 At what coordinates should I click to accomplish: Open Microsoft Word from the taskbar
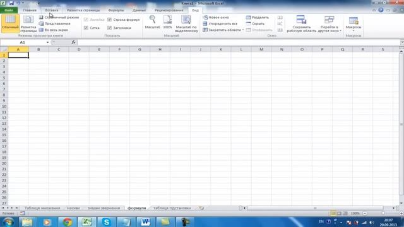click(145, 222)
